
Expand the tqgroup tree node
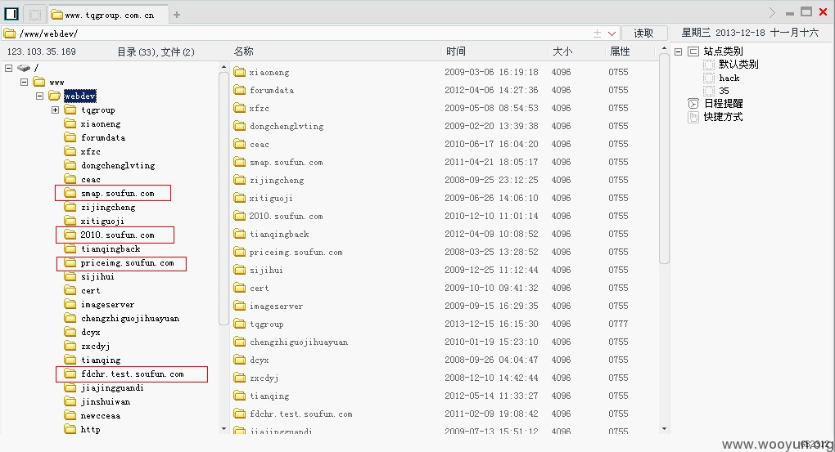click(55, 110)
